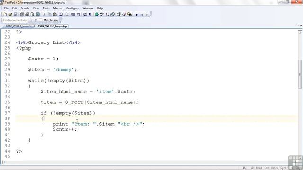
Task: Toggle visible spaces paragraph mark icon
Action: [90, 15]
